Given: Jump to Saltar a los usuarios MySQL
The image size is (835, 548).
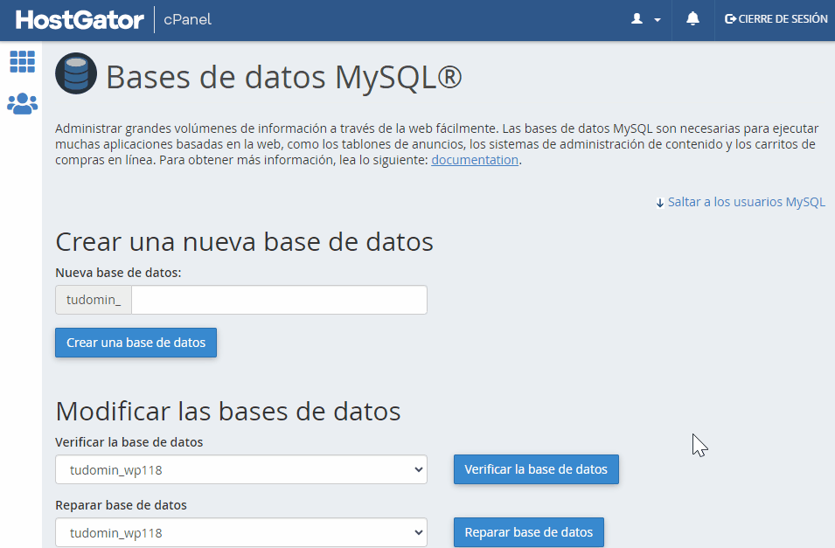Looking at the screenshot, I should coord(741,202).
